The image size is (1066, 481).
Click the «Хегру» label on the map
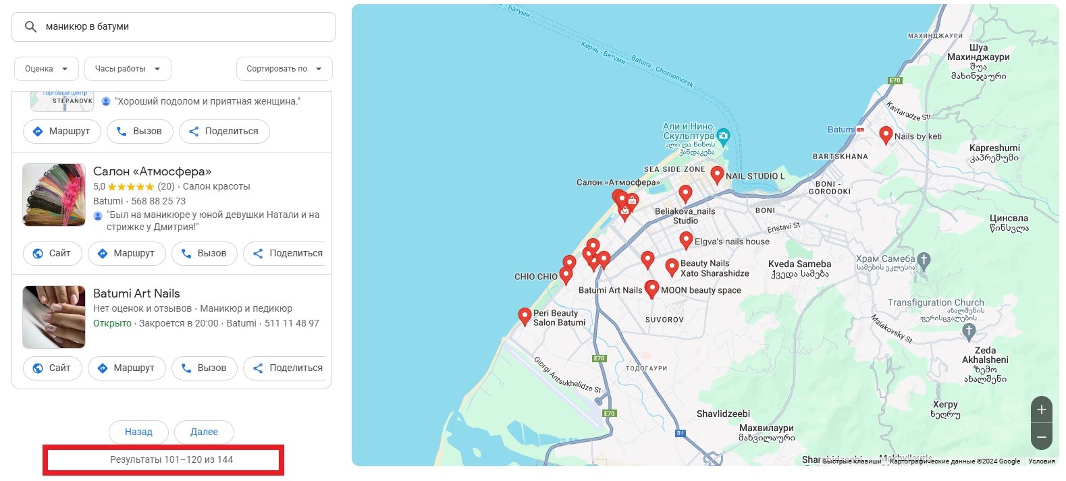945,404
